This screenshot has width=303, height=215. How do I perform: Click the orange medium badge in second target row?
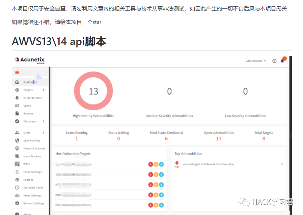pyautogui.click(x=156, y=175)
